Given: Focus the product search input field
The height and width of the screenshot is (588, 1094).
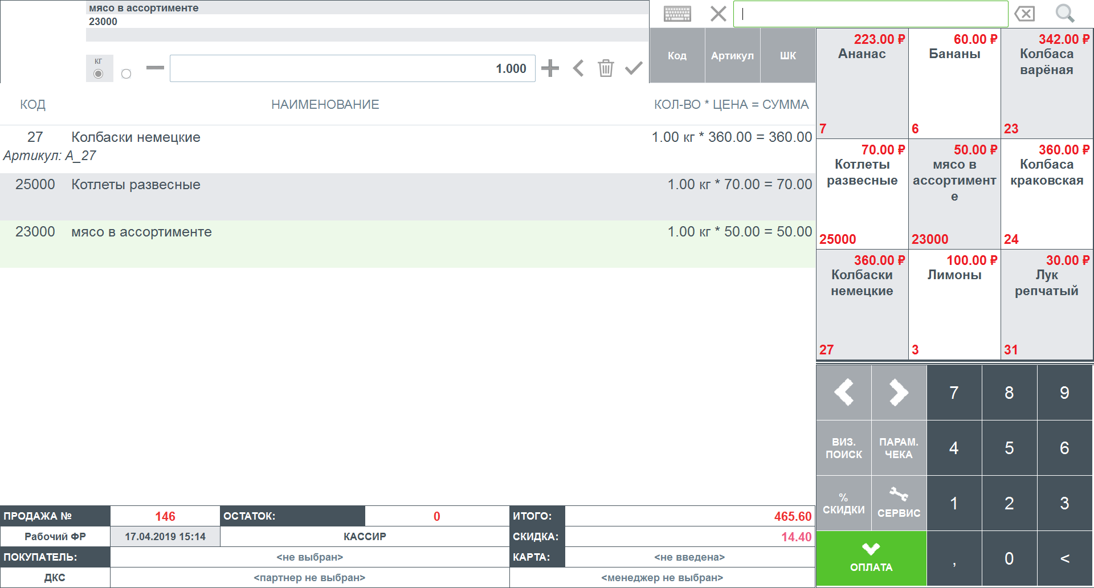Looking at the screenshot, I should pos(871,14).
